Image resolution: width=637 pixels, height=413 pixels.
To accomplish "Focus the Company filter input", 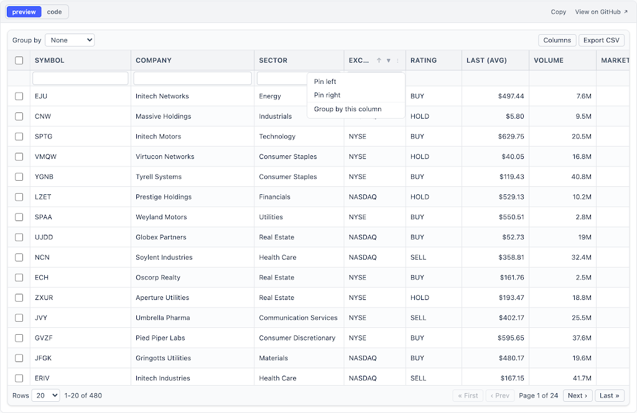I will coord(193,78).
